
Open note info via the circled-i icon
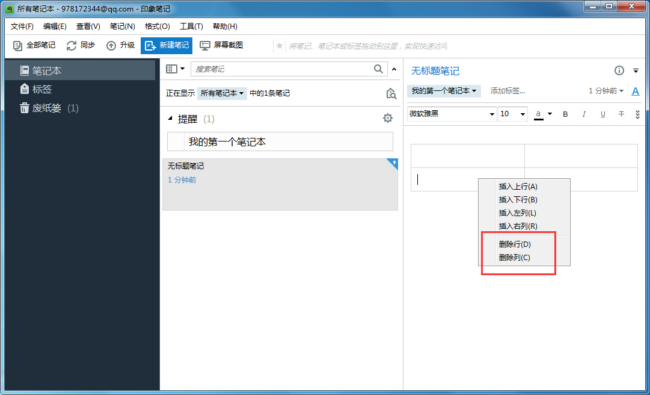[x=619, y=70]
